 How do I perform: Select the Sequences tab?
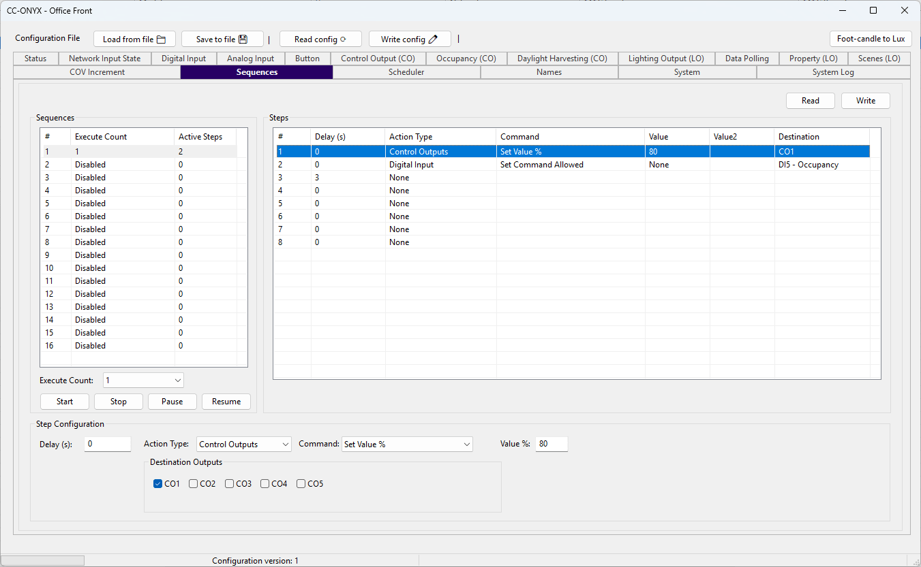click(x=256, y=72)
